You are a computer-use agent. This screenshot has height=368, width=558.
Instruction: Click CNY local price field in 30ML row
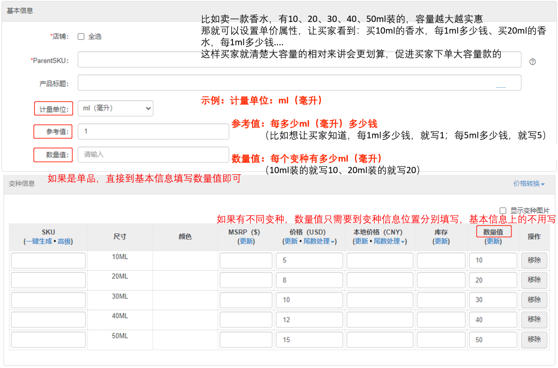(380, 300)
